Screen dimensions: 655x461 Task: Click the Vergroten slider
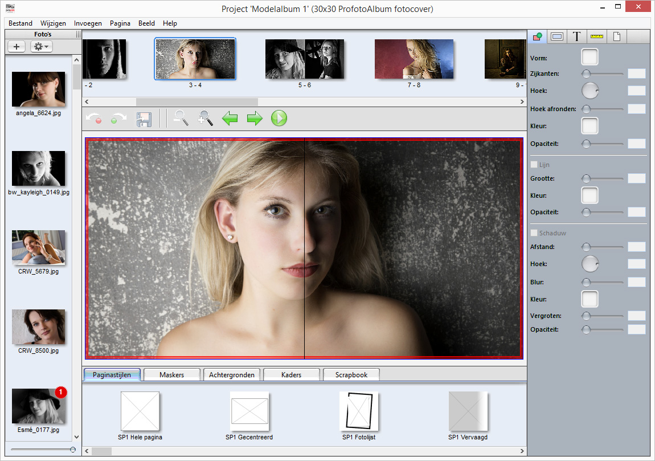[x=603, y=316]
